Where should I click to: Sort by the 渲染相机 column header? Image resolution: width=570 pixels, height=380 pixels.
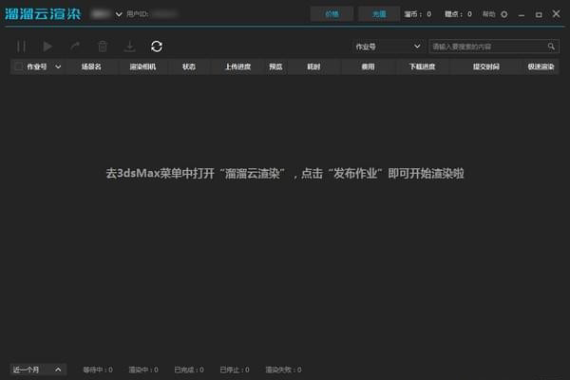142,66
